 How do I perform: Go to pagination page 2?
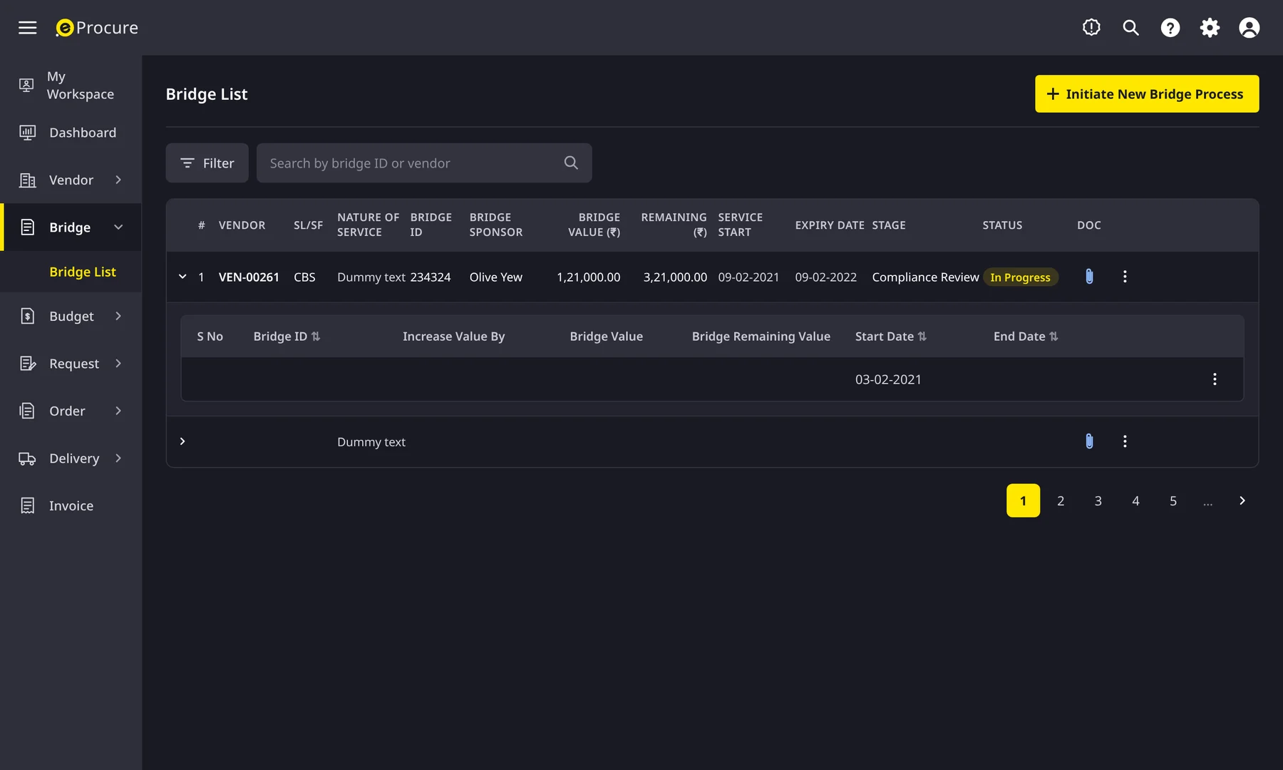pos(1061,500)
